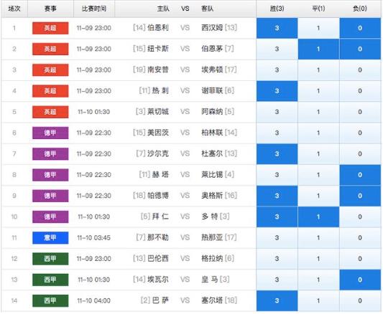Click match time 11-10 04:00
The height and width of the screenshot is (314, 383).
click(x=94, y=300)
